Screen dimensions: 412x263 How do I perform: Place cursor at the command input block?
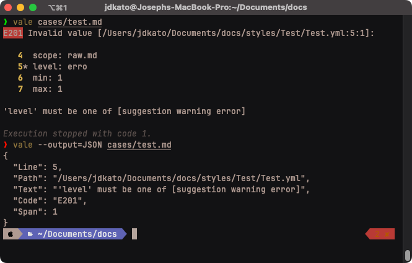[134, 234]
